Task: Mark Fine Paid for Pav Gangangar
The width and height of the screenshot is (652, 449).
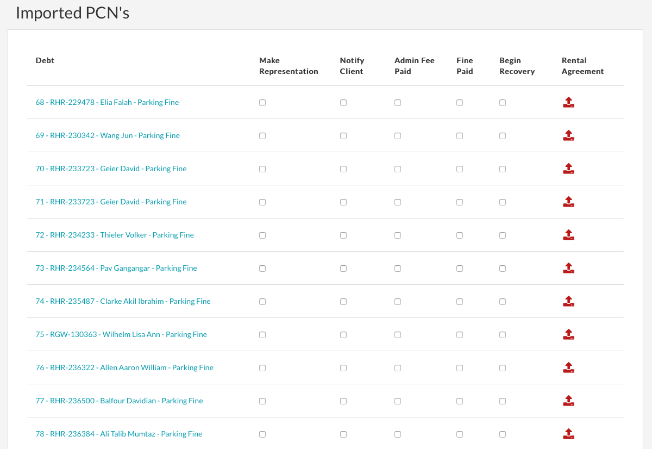Action: [460, 269]
